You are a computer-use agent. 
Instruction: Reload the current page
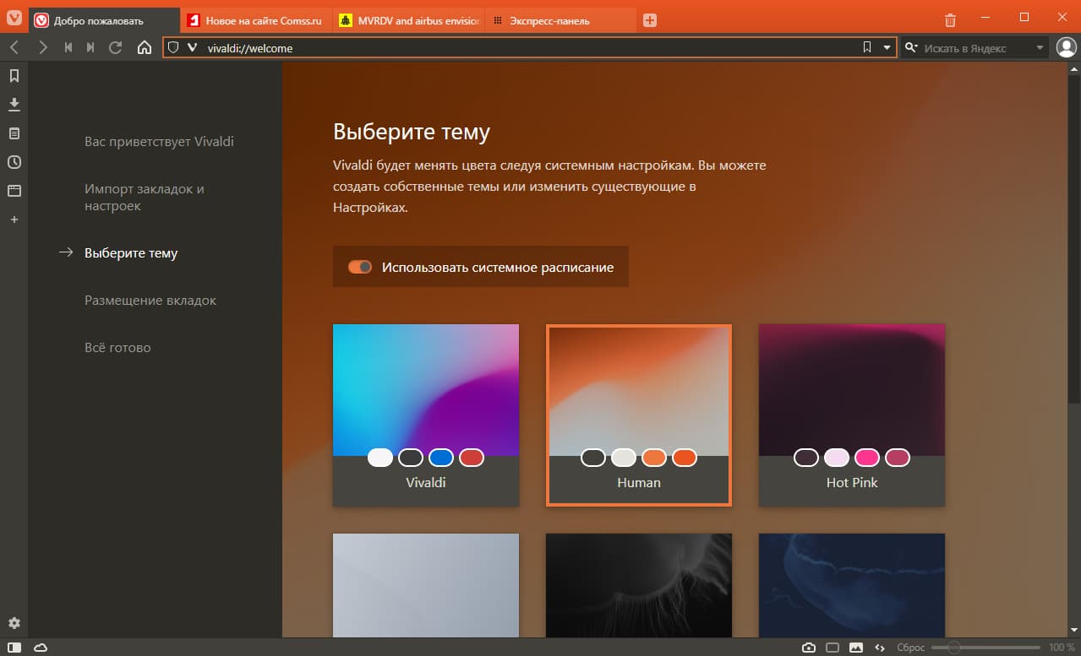click(116, 47)
